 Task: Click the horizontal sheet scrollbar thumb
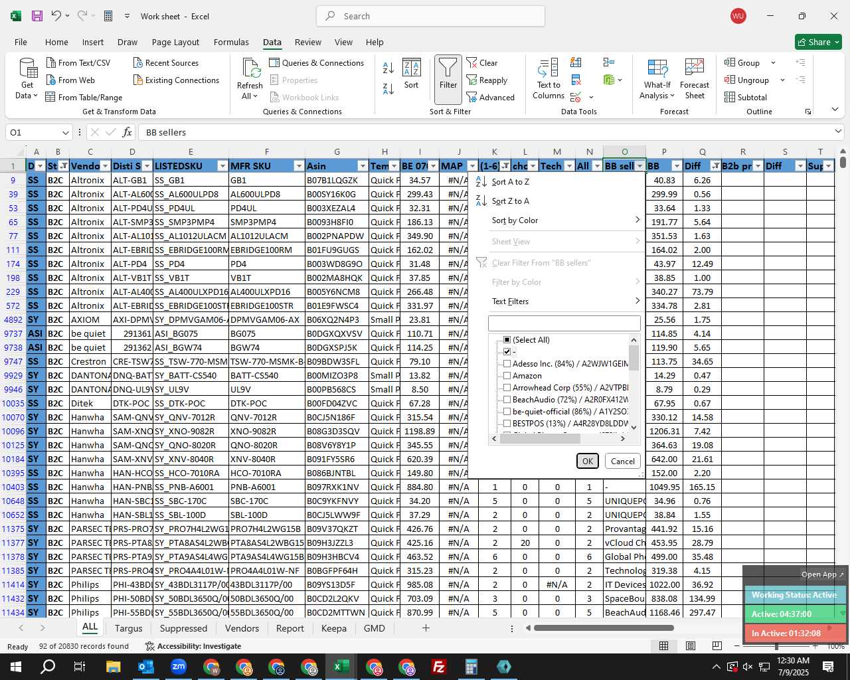click(604, 628)
